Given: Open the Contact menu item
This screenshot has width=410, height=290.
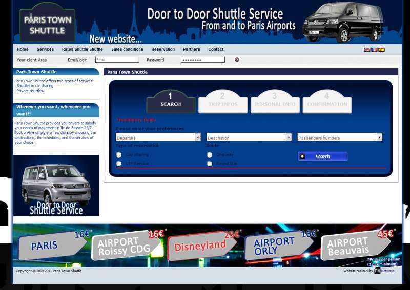Looking at the screenshot, I should point(216,49).
